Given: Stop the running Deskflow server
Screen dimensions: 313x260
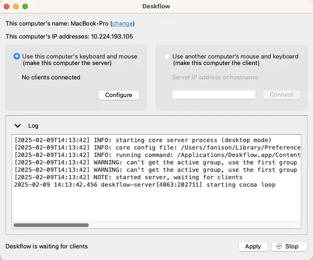Looking at the screenshot, I should [x=287, y=246].
